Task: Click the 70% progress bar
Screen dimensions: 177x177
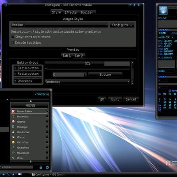Action: (x=87, y=64)
